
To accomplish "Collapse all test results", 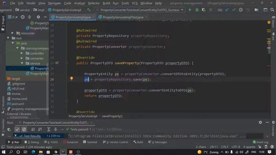I will (x=56, y=130).
